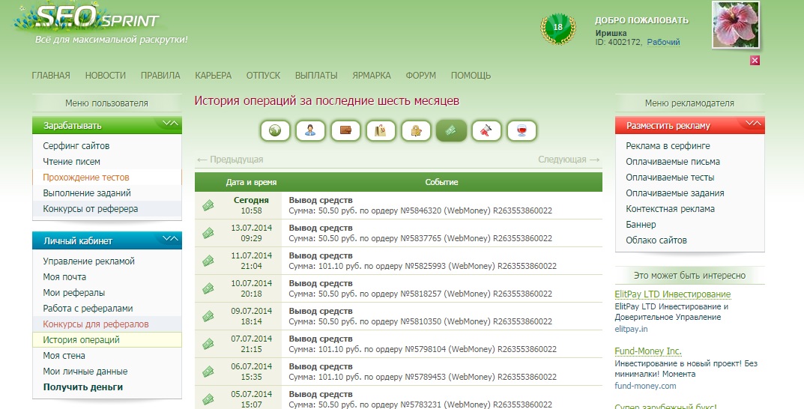
Task: Click the user profile filter icon
Action: coord(310,130)
